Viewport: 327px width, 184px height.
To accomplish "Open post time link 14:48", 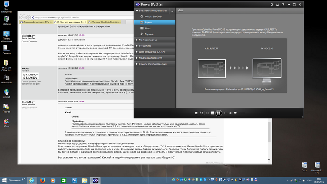I will pyautogui.click(x=82, y=68).
